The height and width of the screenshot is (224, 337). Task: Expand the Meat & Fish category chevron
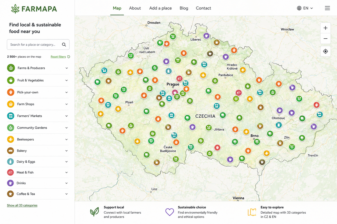click(67, 172)
